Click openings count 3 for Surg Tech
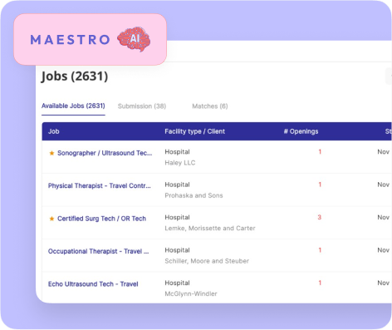The image size is (392, 330). click(x=320, y=217)
